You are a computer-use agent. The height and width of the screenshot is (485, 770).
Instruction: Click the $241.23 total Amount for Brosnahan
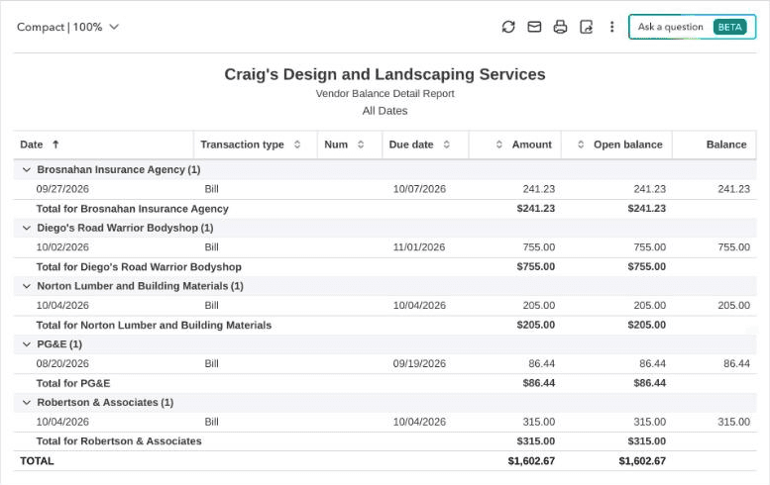click(536, 209)
